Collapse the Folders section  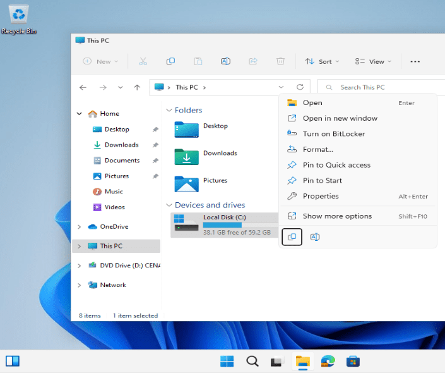coord(169,111)
